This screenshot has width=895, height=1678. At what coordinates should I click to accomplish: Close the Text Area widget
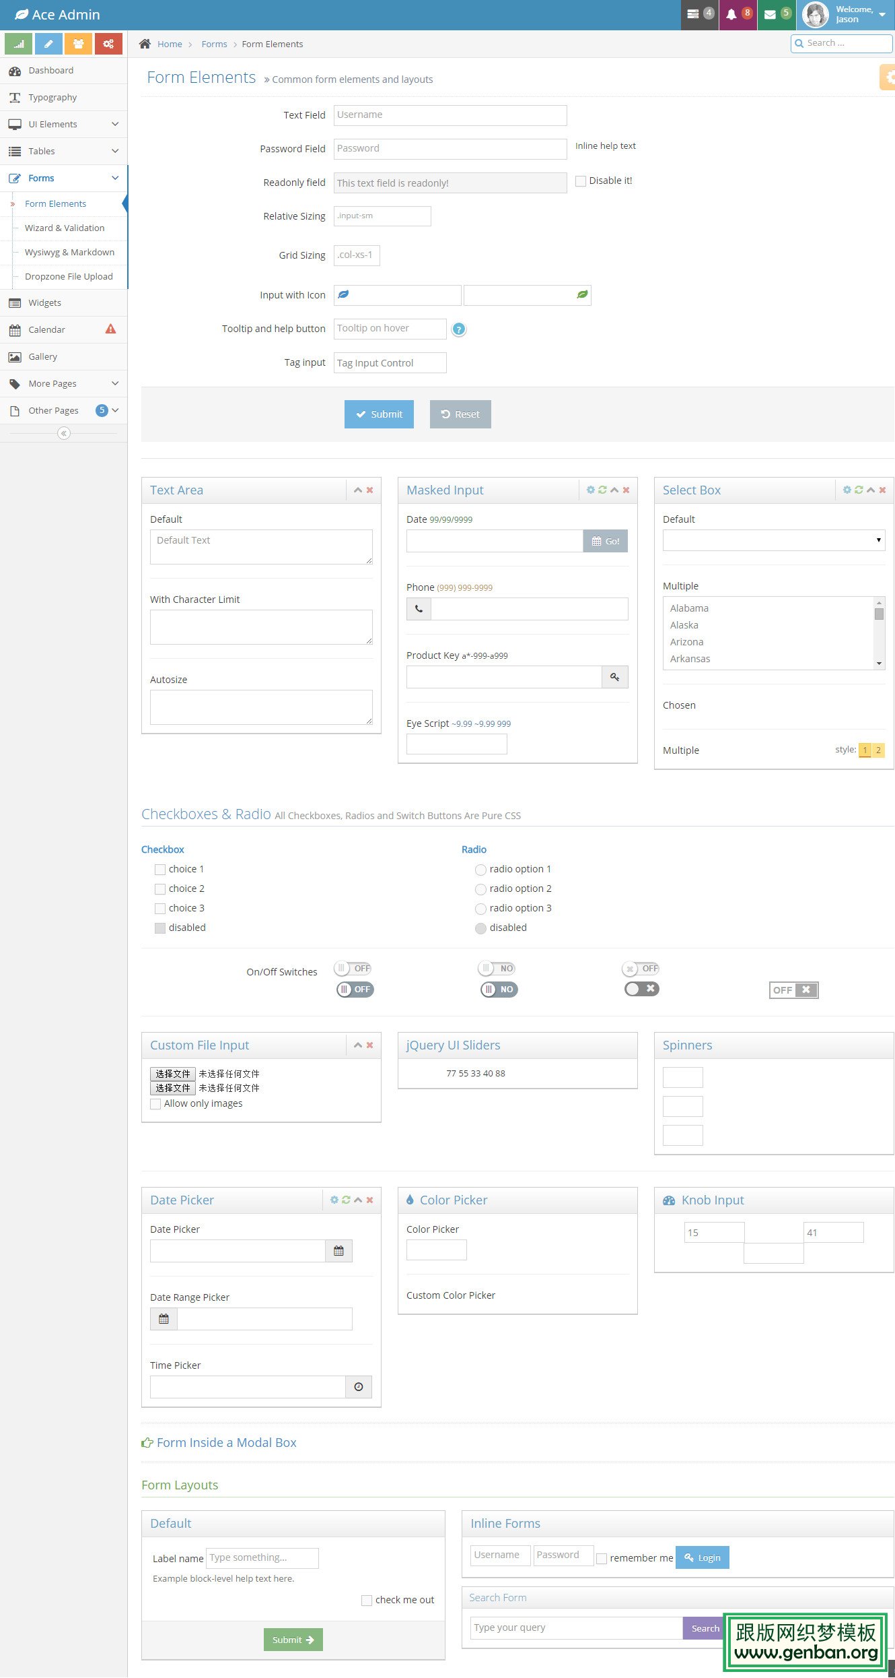coord(369,490)
